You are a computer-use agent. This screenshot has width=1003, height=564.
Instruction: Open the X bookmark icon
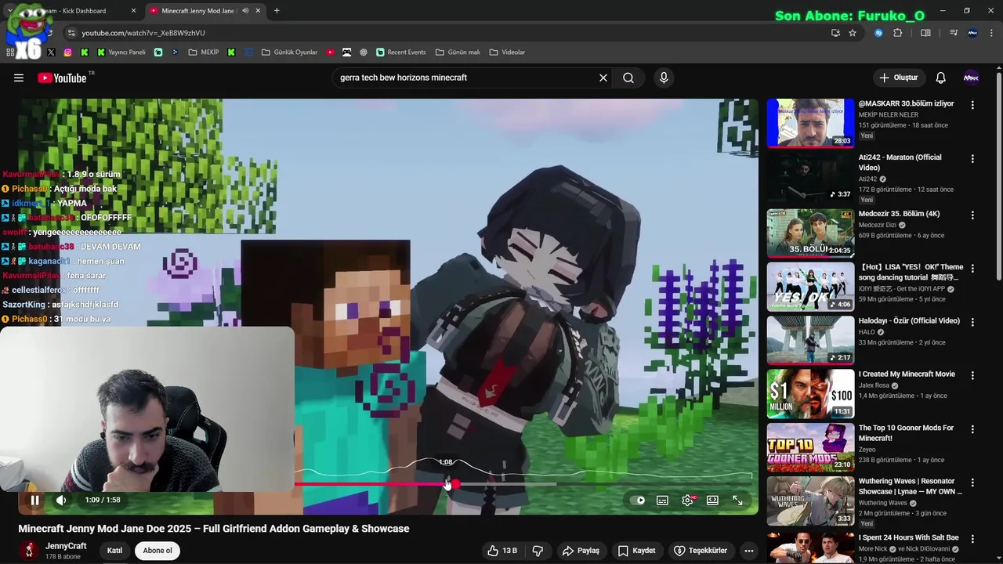[51, 52]
